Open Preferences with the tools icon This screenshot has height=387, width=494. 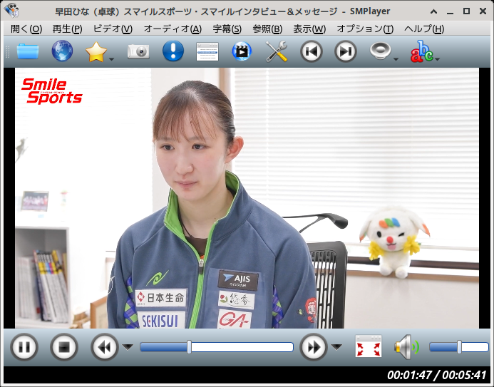tap(277, 51)
